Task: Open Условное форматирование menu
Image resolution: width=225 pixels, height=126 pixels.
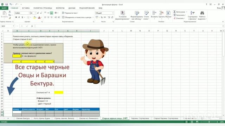Action: pos(123,15)
